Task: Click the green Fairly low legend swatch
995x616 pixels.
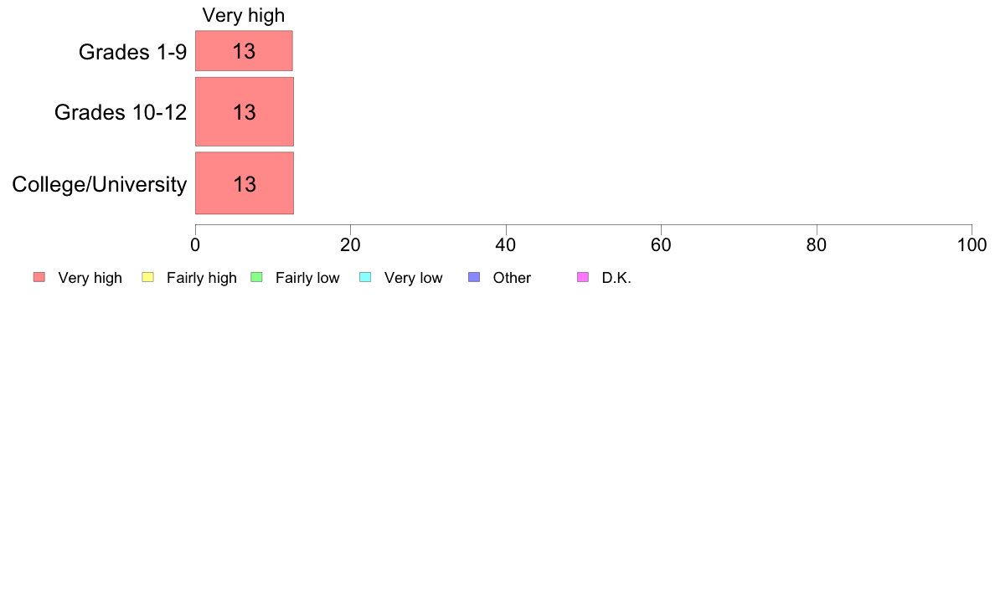Action: pos(257,277)
